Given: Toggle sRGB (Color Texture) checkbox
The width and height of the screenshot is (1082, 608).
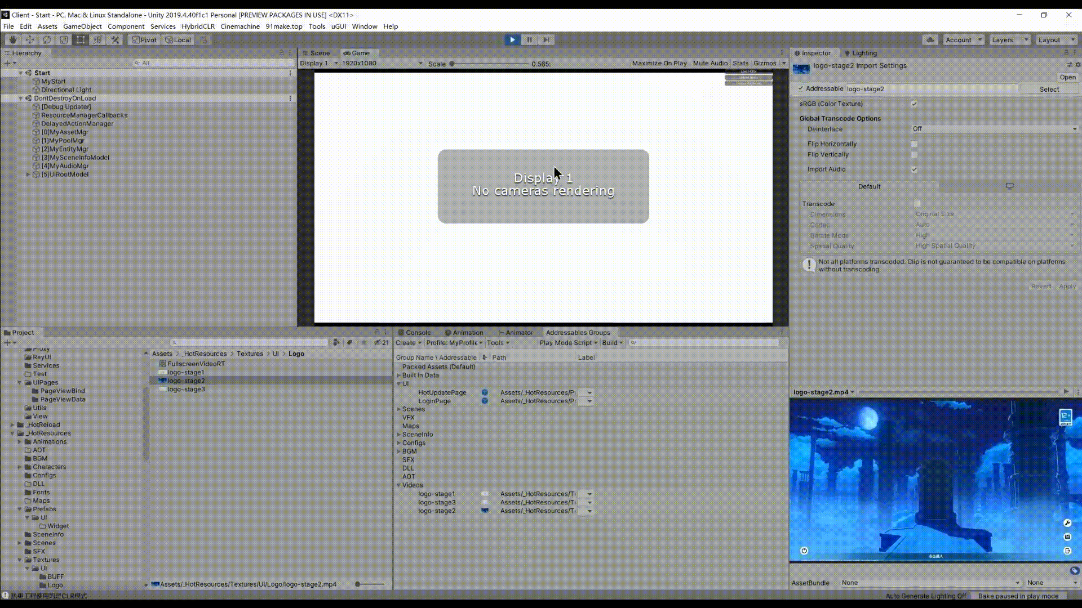Looking at the screenshot, I should coord(914,104).
